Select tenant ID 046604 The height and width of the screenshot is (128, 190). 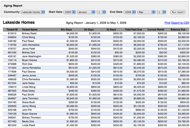[x=12, y=37]
